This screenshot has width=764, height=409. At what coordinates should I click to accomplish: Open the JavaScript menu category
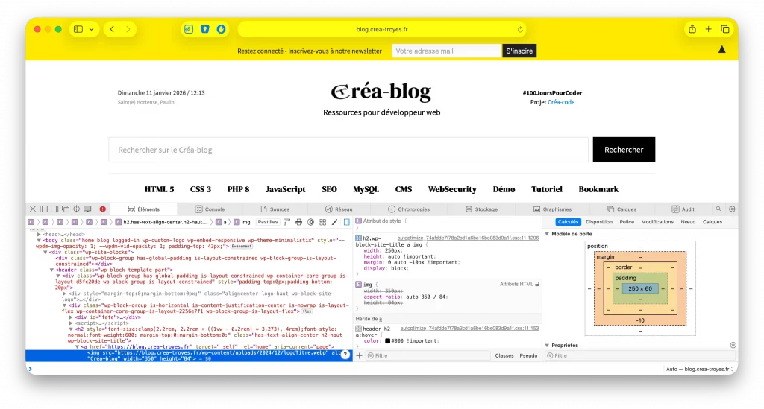point(286,189)
